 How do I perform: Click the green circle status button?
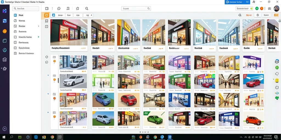(257, 8)
